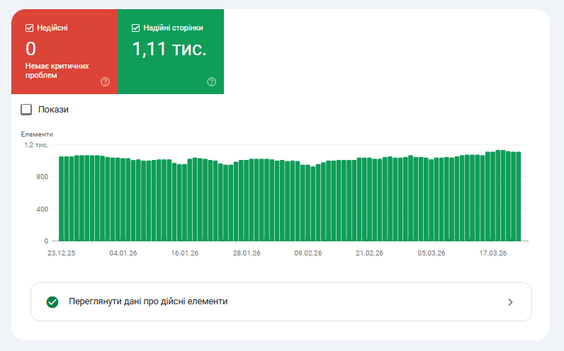Click the 21.02.26 date label

(x=369, y=253)
